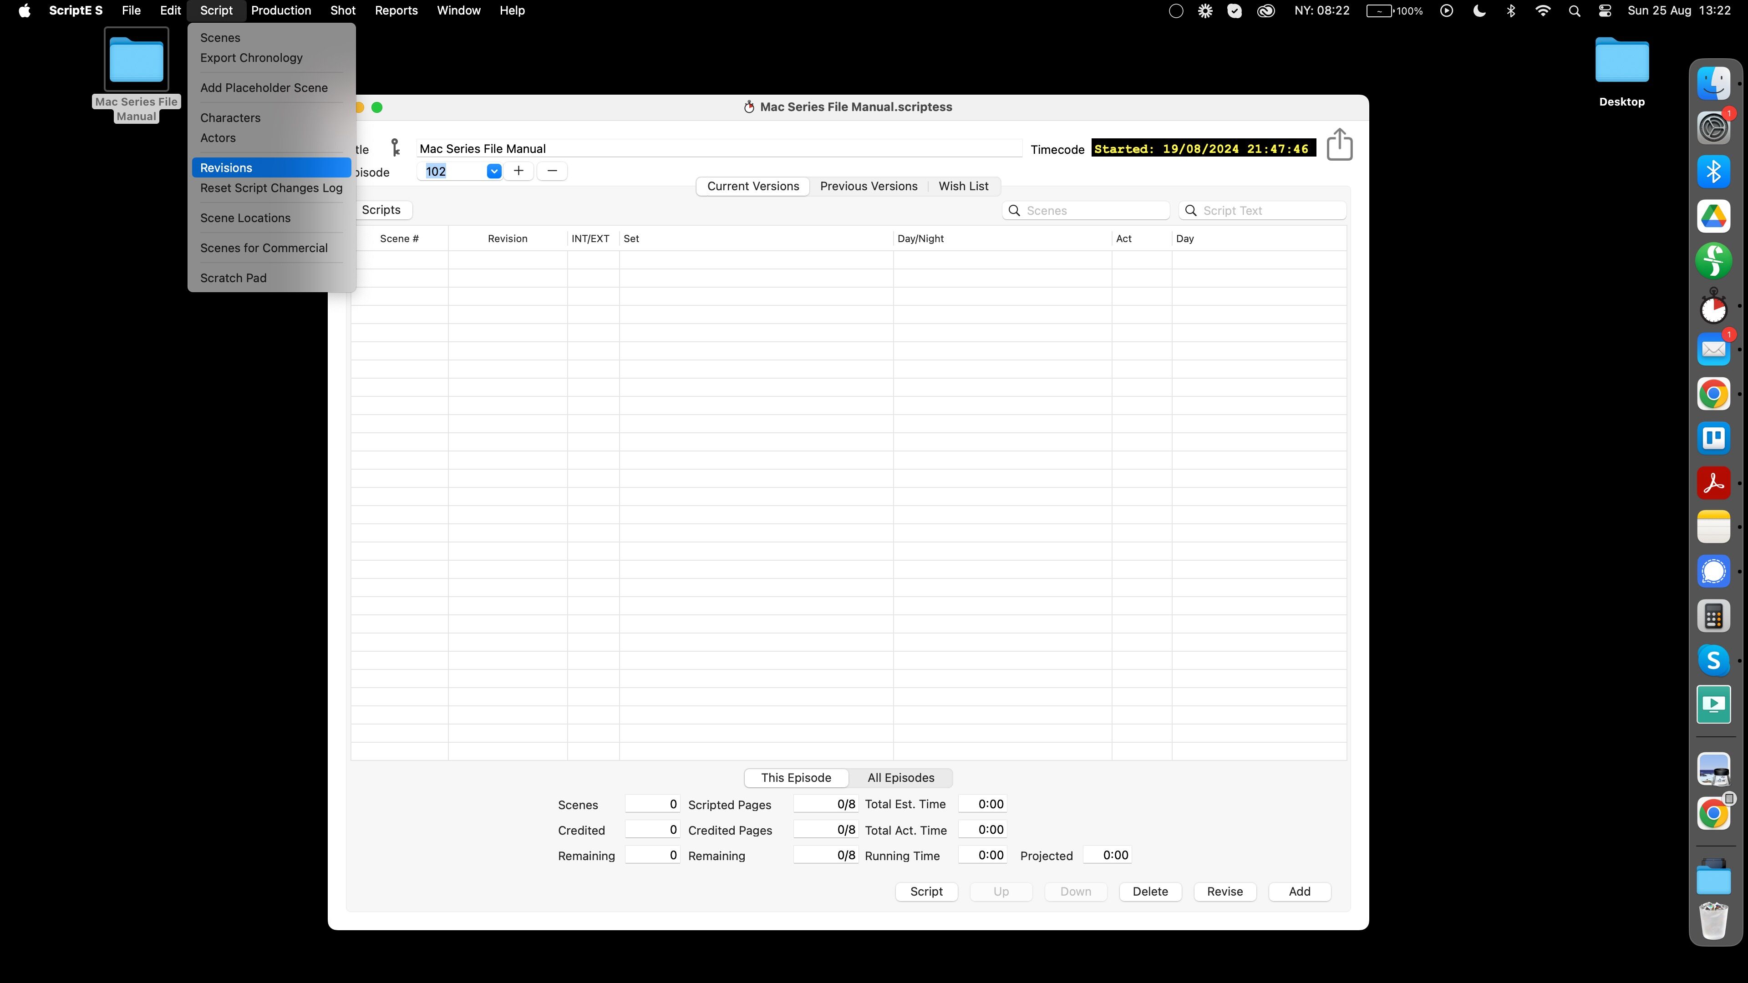This screenshot has height=983, width=1748.
Task: Open Adobe Acrobat from the dock
Action: click(1713, 483)
